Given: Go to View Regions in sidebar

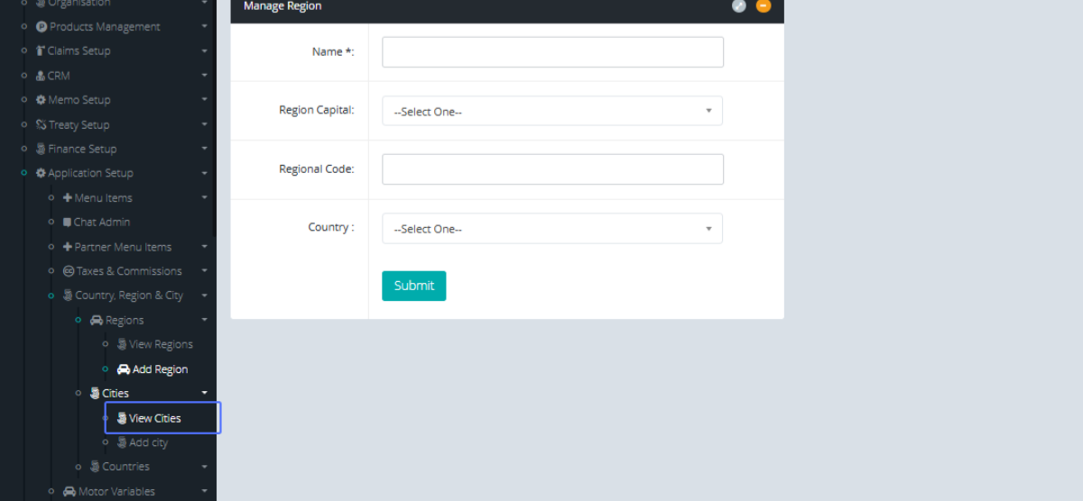Looking at the screenshot, I should [161, 344].
